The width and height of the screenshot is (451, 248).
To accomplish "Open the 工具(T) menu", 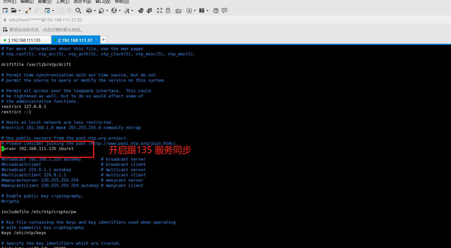I will coord(63,2).
